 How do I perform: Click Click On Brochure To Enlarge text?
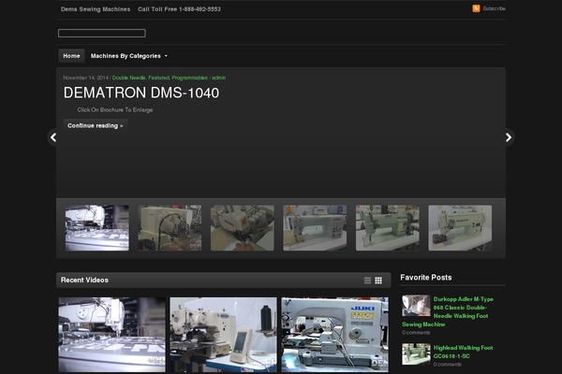point(115,110)
